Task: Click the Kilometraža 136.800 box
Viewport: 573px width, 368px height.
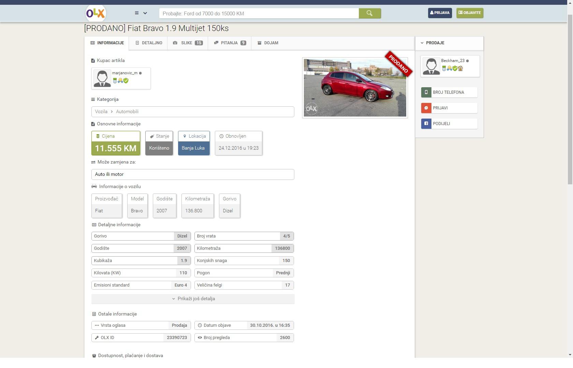Action: point(197,206)
